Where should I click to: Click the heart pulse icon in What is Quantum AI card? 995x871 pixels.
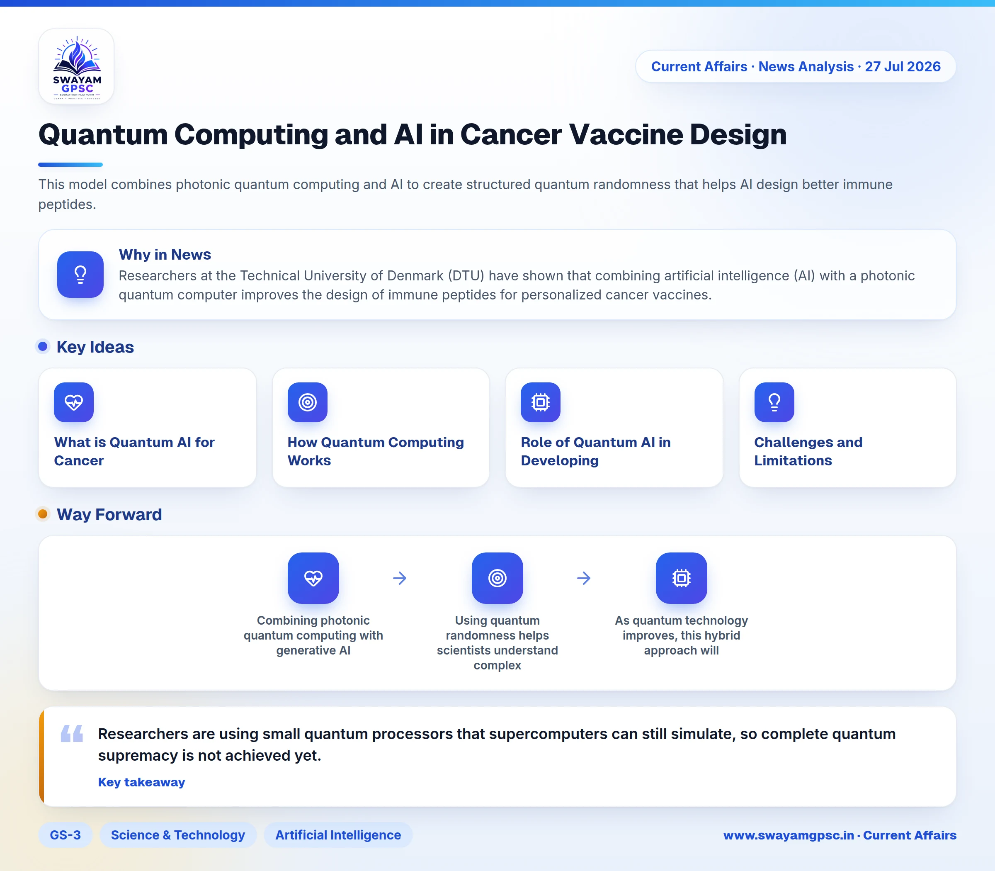point(74,402)
